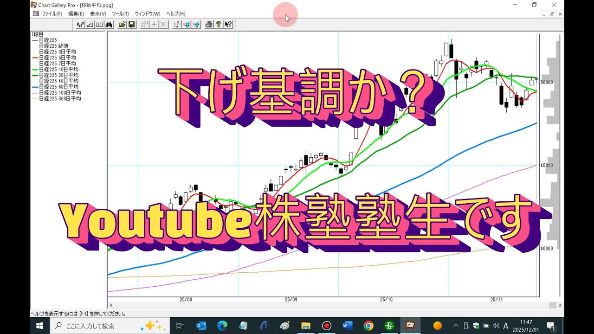The width and height of the screenshot is (594, 334).
Task: Select 日経225 10日平均 legend entry
Action: coord(59,69)
